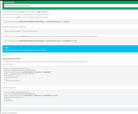Image resolution: width=138 pixels, height=114 pixels.
Task: Click '$result = @file_get_contents($api_url)' line in plain text sample
Action: 14,97
